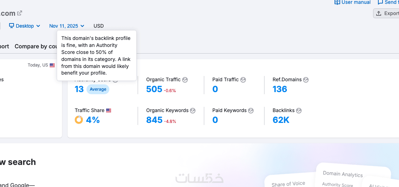Image resolution: width=399 pixels, height=187 pixels.
Task: Click the globe icon next to Organic Keywords
Action: tap(193, 111)
